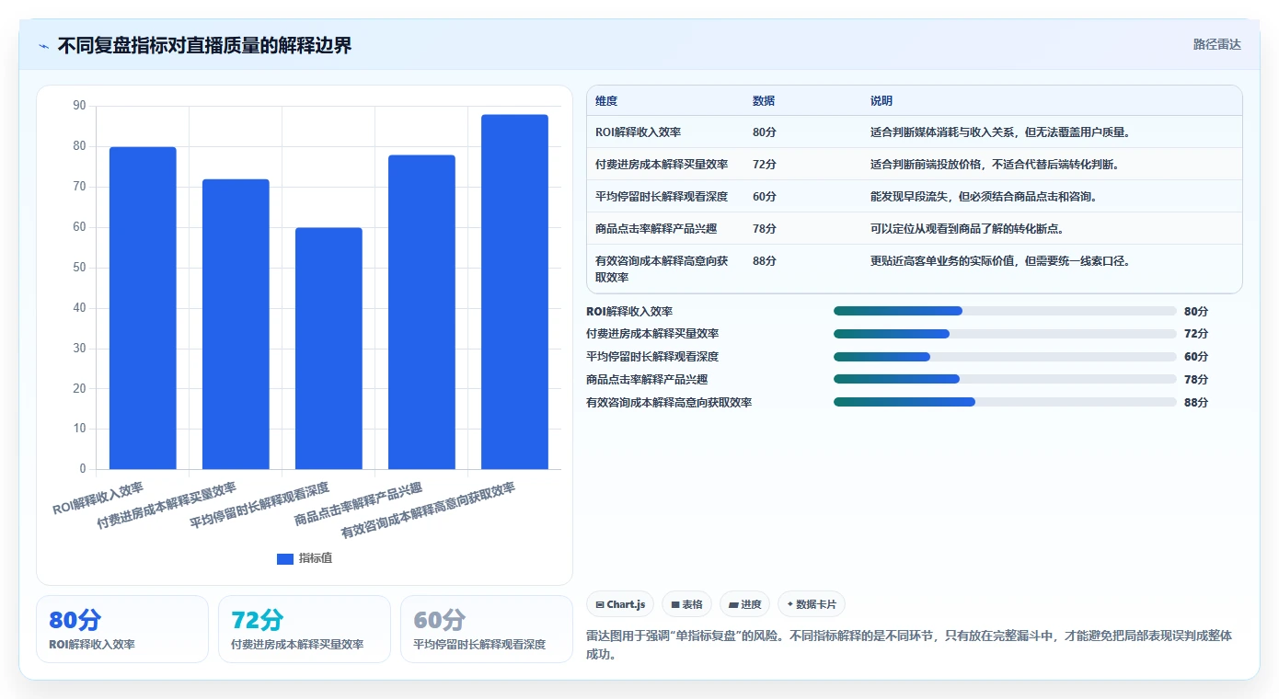
Task: Click the 有效咨询成本解释高意向获取效率 bar in chart
Action: (514, 292)
